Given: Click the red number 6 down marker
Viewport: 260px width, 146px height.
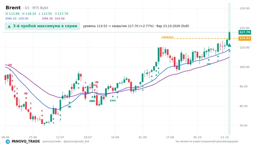Looking at the screenshot, I should (x=42, y=111).
